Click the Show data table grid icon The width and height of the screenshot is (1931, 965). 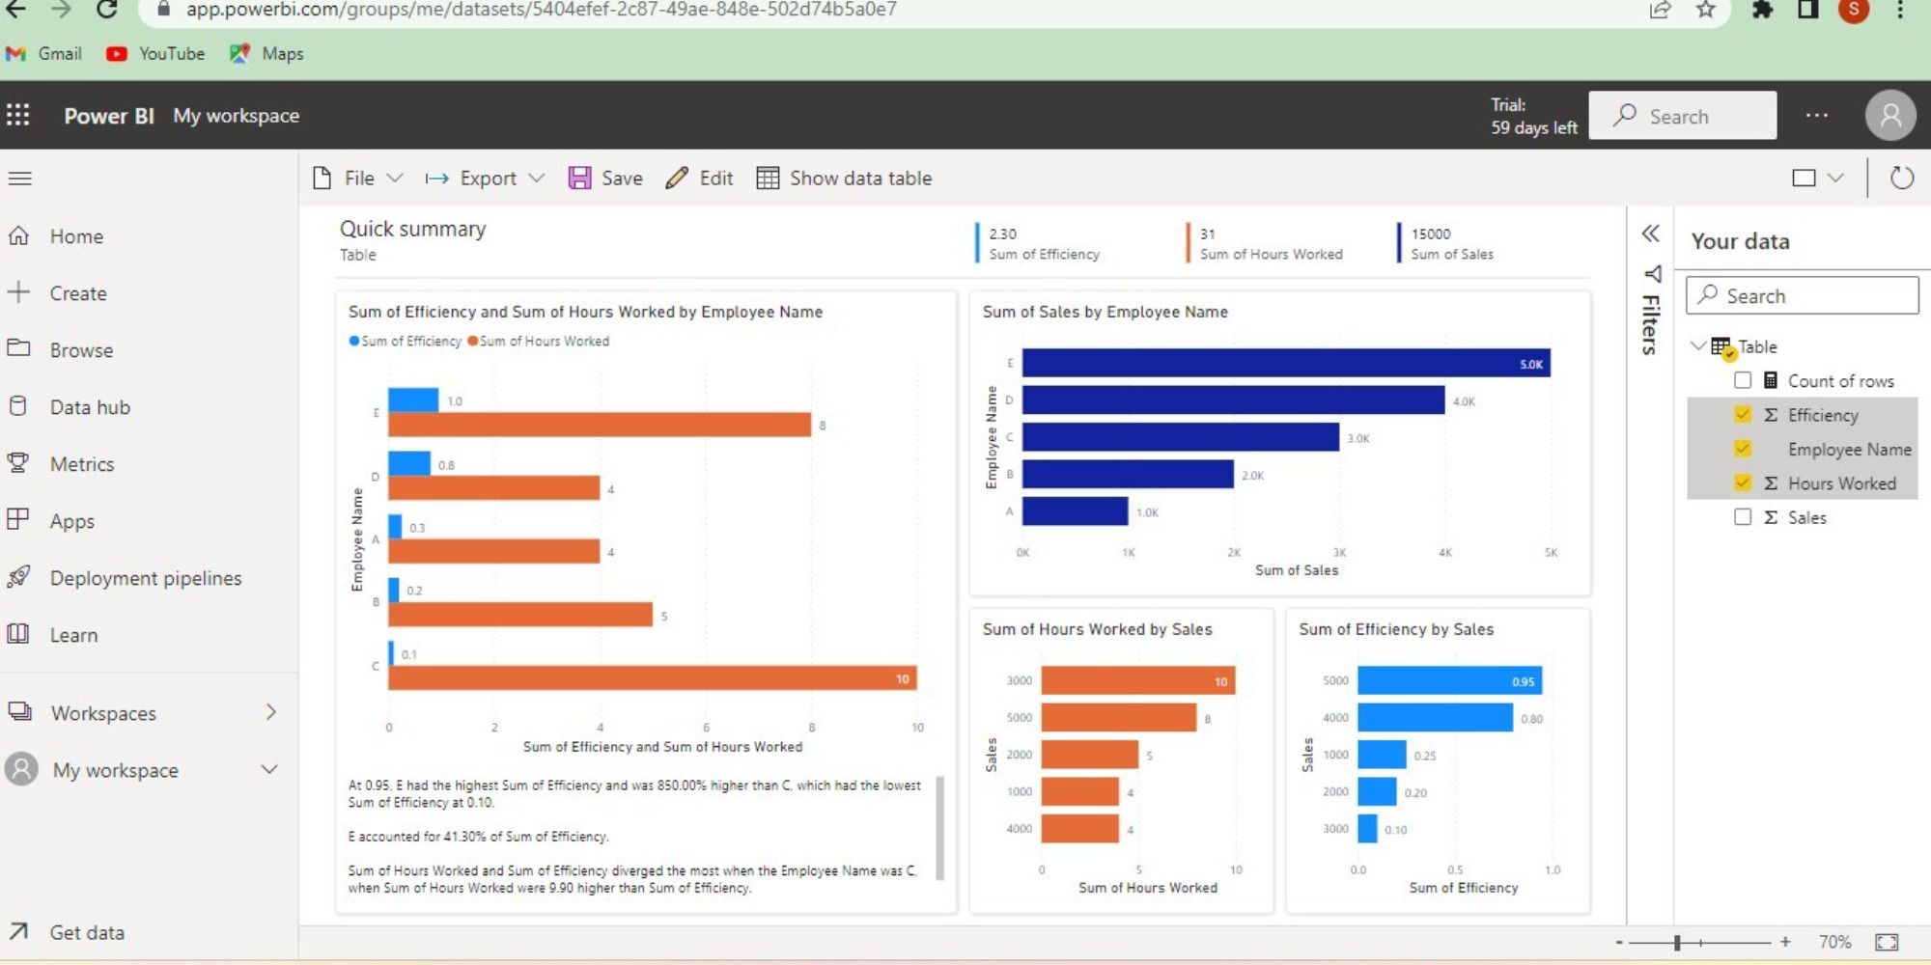coord(768,178)
